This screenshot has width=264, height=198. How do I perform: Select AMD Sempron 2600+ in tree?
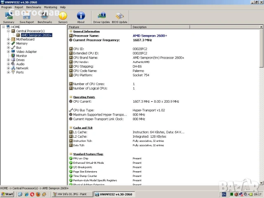[36, 35]
